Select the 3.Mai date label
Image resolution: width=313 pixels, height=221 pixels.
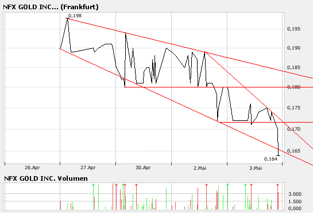click(256, 168)
